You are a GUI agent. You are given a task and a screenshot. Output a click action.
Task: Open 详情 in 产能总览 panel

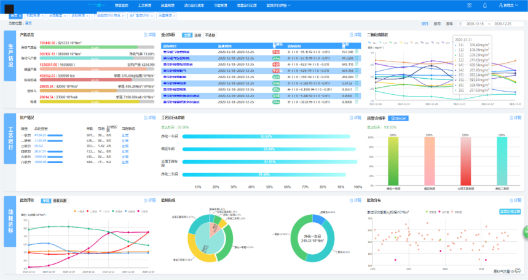[149, 35]
